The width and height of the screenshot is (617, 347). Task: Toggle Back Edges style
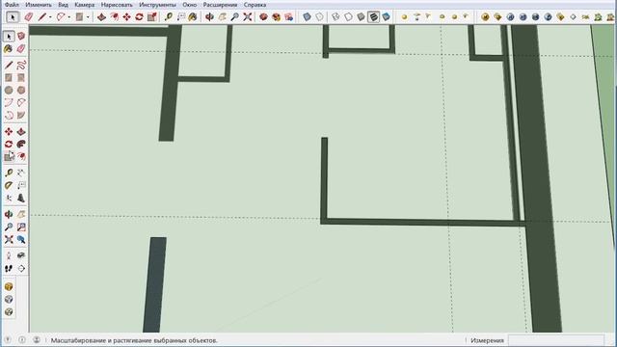point(320,17)
